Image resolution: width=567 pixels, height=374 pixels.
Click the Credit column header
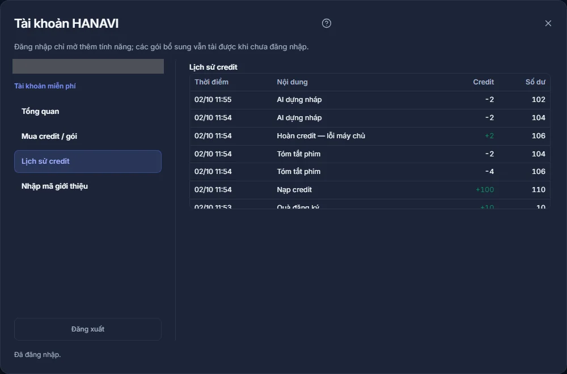[x=484, y=82]
